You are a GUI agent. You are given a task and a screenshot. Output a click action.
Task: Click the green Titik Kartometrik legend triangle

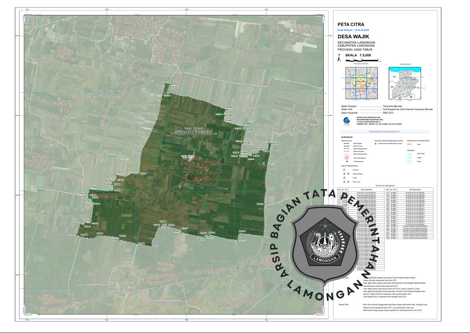pos(347,162)
